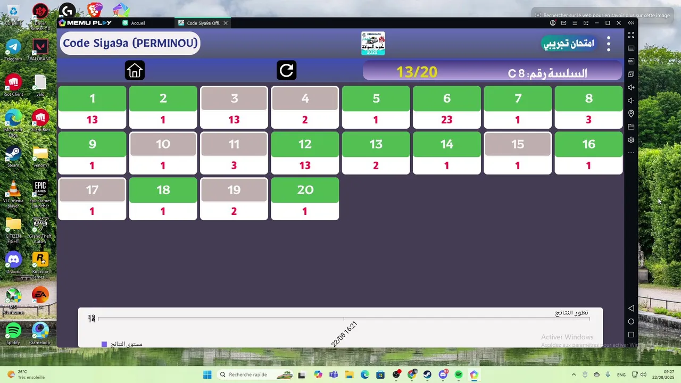Open question card 6
The image size is (681, 383).
tap(447, 107)
